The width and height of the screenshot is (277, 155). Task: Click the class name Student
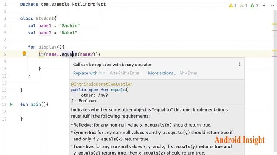(45, 19)
